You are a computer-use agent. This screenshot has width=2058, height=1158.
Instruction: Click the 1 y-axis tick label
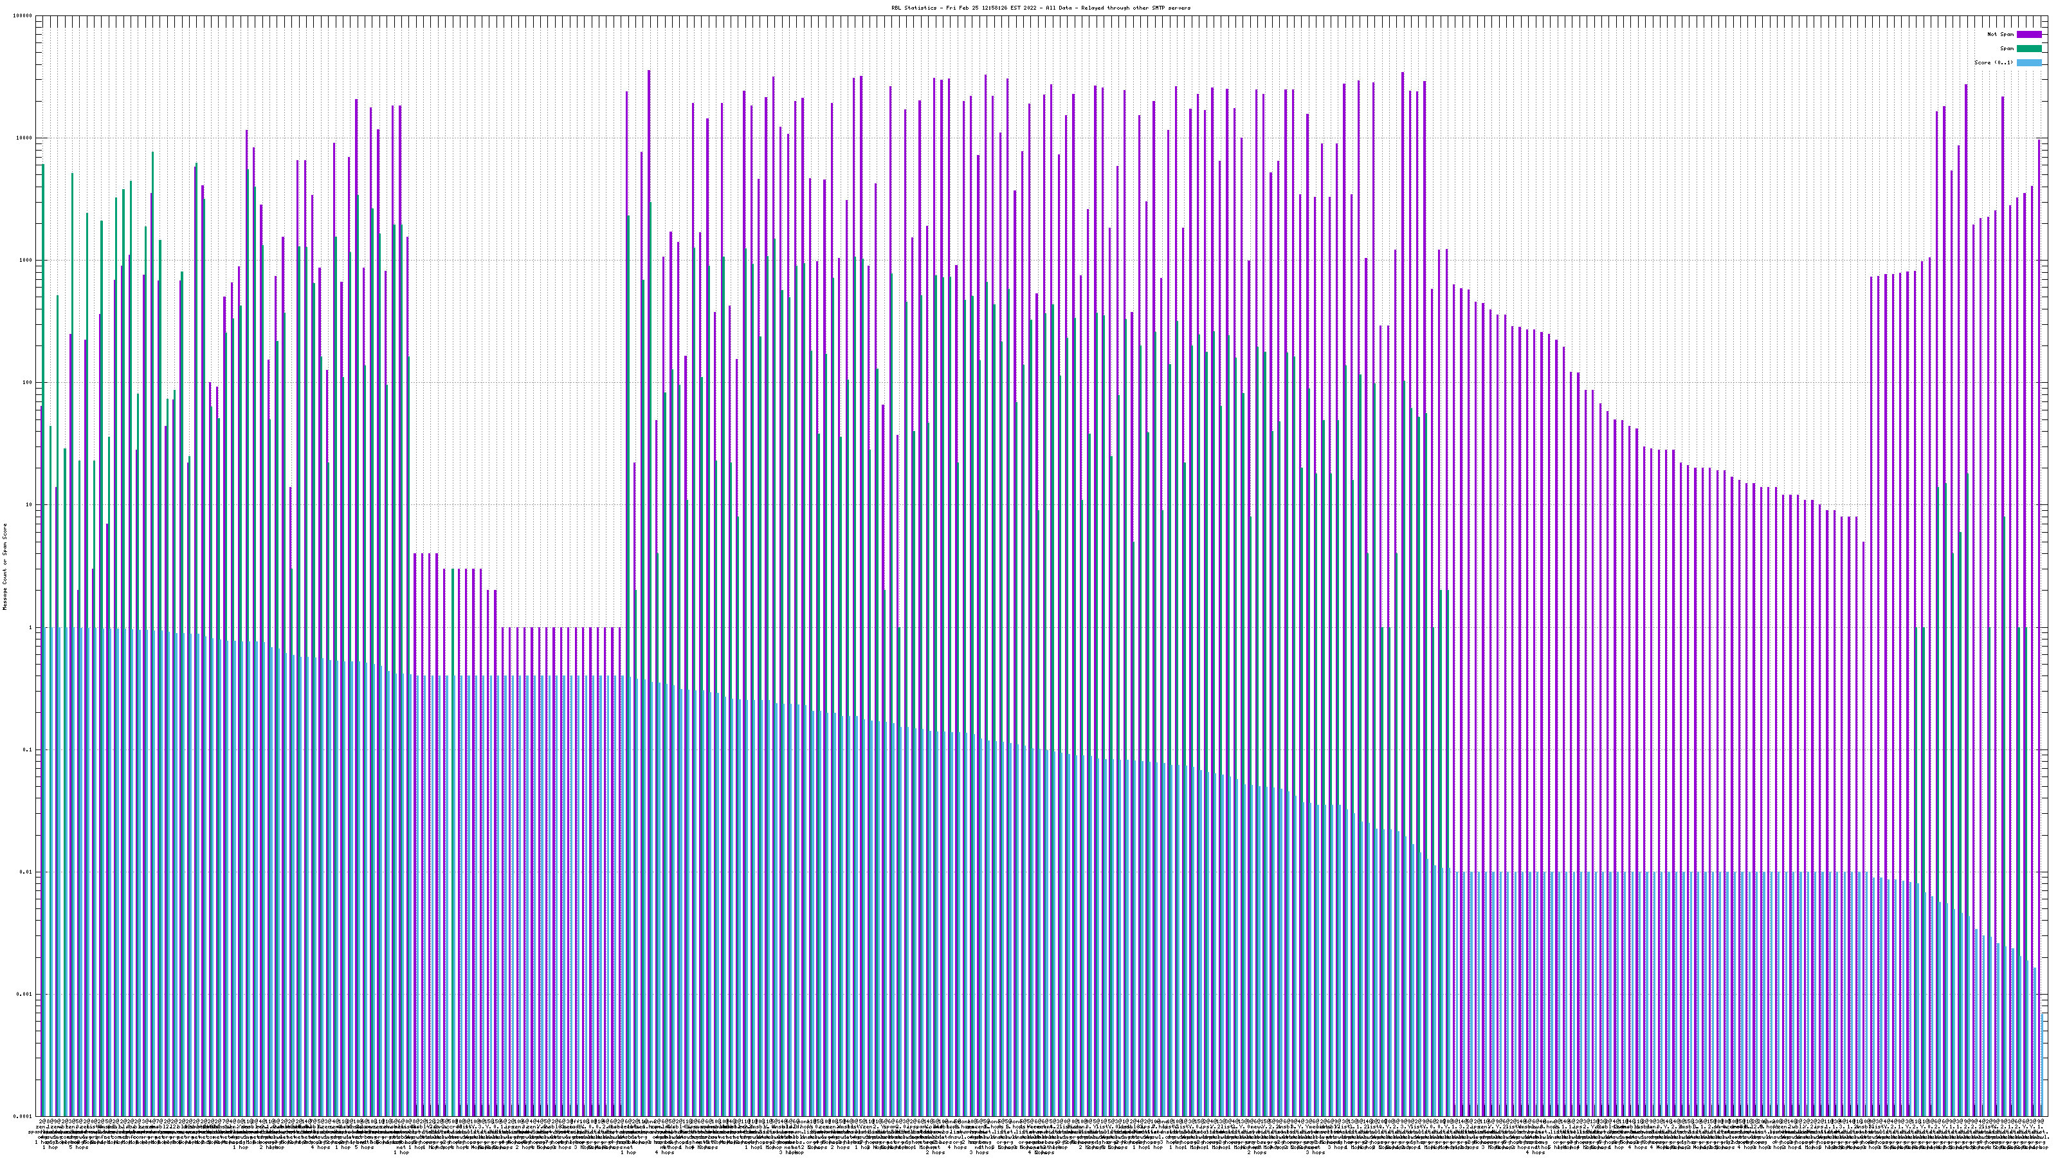tap(30, 627)
